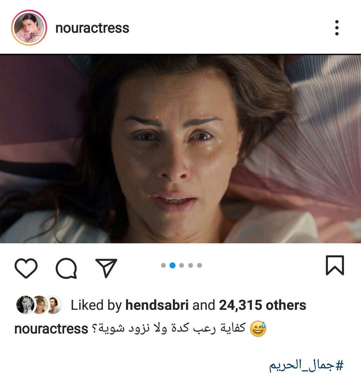The height and width of the screenshot is (381, 361).
Task: Open nouractress profile from header username
Action: click(x=92, y=28)
